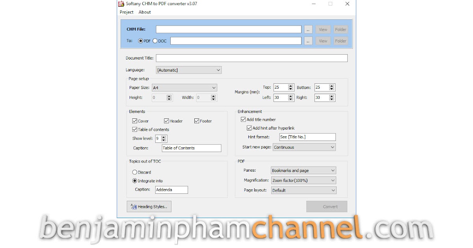Toggle the Table of contents checkbox
The width and height of the screenshot is (473, 248).
point(135,130)
